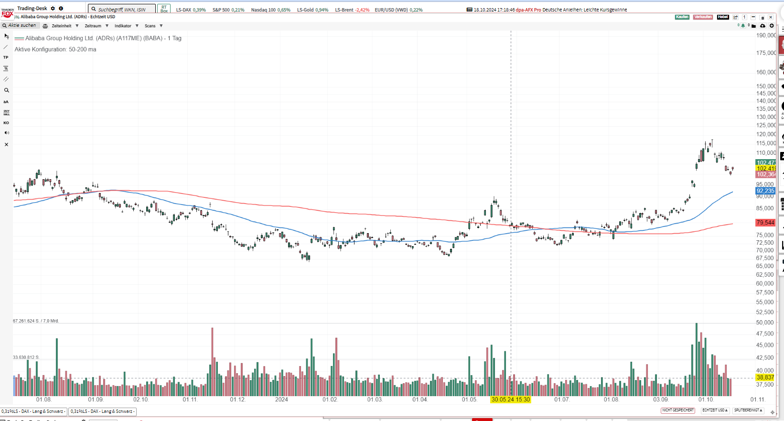Click the plus circle add icon
Screen dimensions: 784x421
[x=772, y=26]
